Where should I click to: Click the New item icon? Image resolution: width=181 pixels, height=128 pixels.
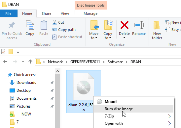(168, 22)
